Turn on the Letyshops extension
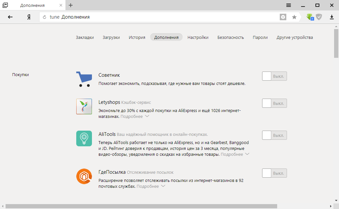Image resolution: width=339 pixels, height=209 pixels. click(x=274, y=103)
